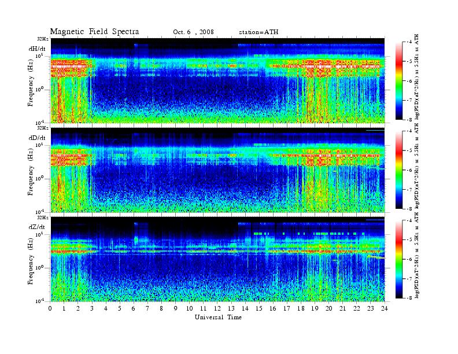Click the hour "19" tick on time axis
Screen dimensions: 458x354
[x=315, y=308]
